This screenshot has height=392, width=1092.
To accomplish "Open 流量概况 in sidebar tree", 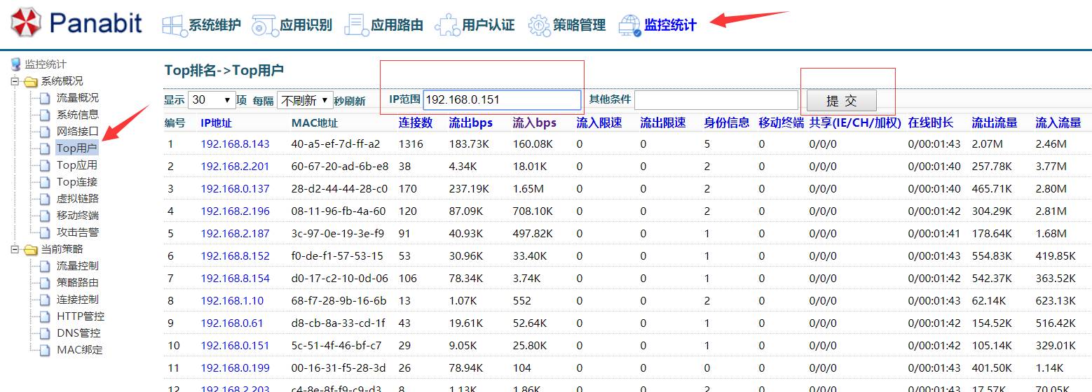I will (78, 98).
